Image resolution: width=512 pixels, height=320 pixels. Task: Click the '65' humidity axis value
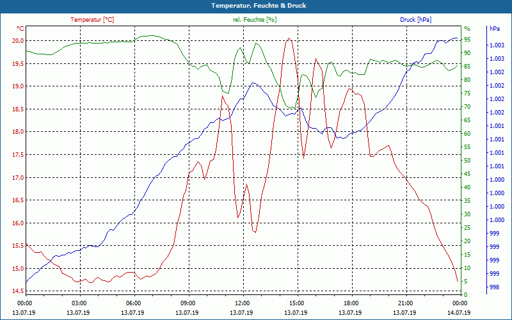467,120
